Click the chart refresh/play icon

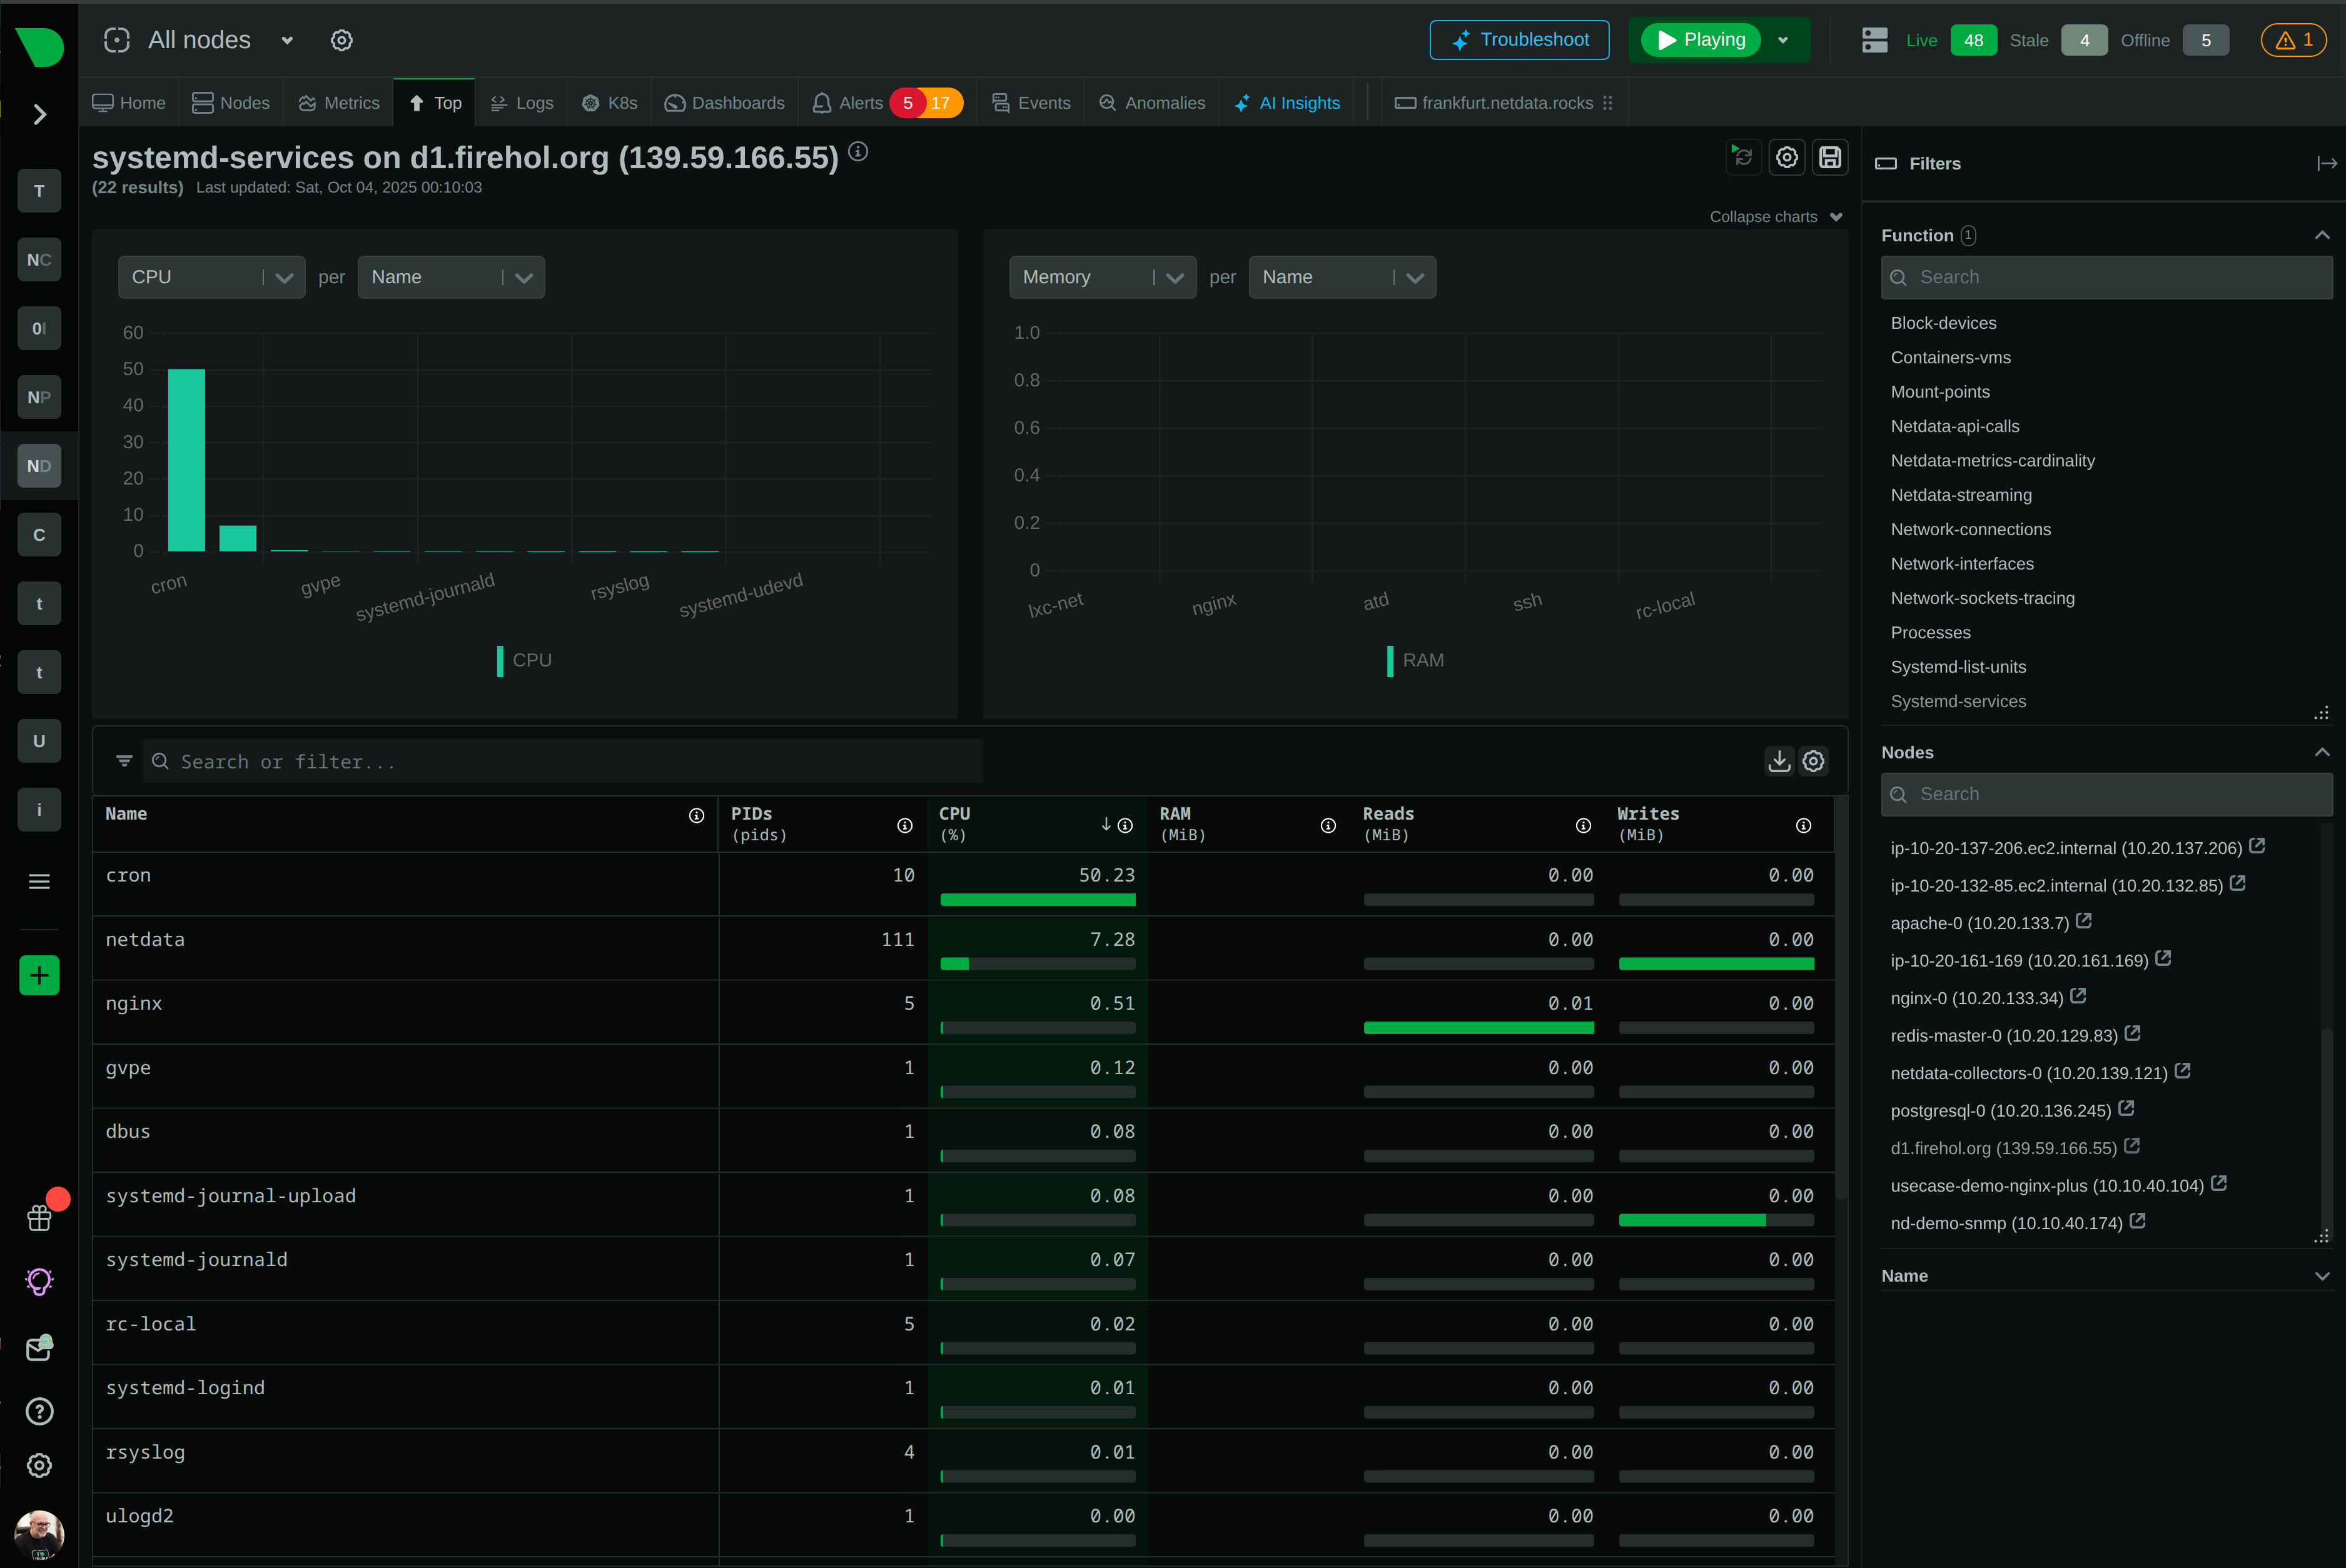pos(1742,157)
